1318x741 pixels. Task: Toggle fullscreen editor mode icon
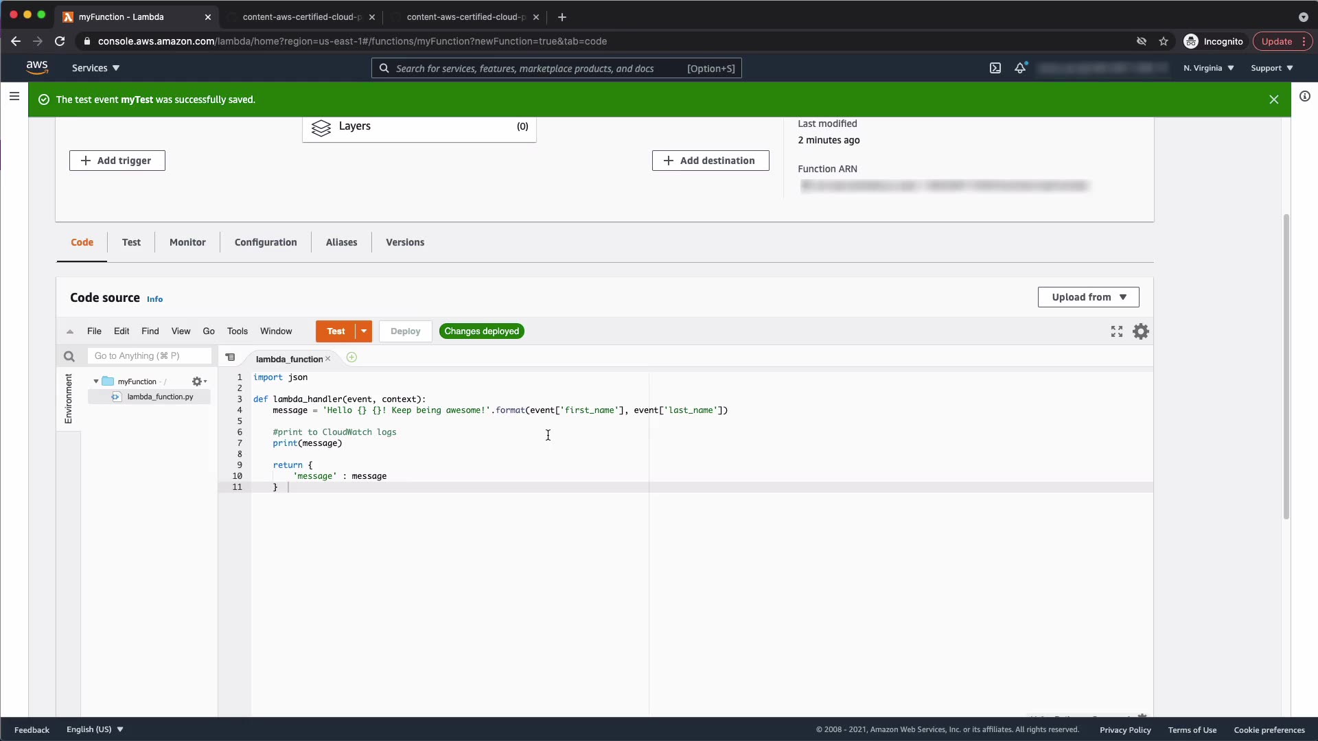[x=1116, y=331]
